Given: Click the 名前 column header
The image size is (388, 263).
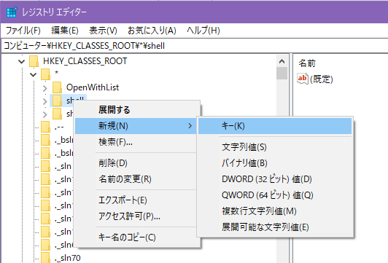Looking at the screenshot, I should [x=307, y=63].
